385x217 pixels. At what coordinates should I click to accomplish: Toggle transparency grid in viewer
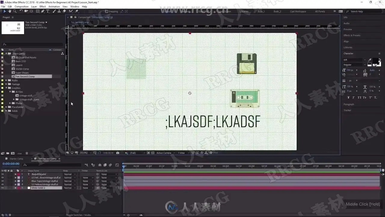pos(152,153)
